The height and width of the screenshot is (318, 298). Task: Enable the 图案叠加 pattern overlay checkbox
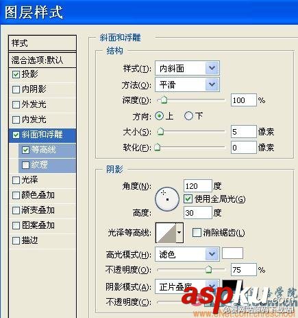16,225
